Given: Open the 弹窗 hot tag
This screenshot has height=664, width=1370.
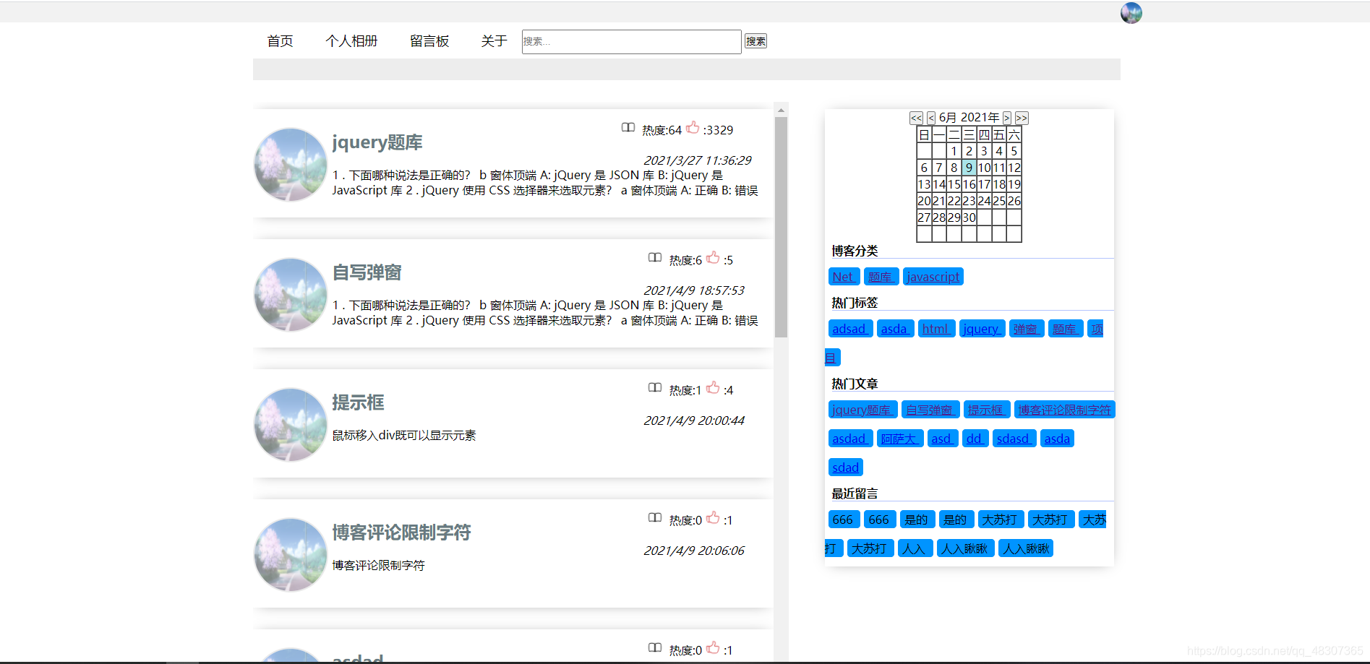Looking at the screenshot, I should click(x=1027, y=329).
